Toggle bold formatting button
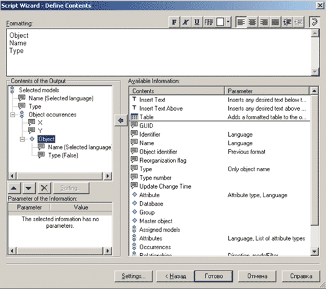The image size is (326, 289). click(x=174, y=22)
